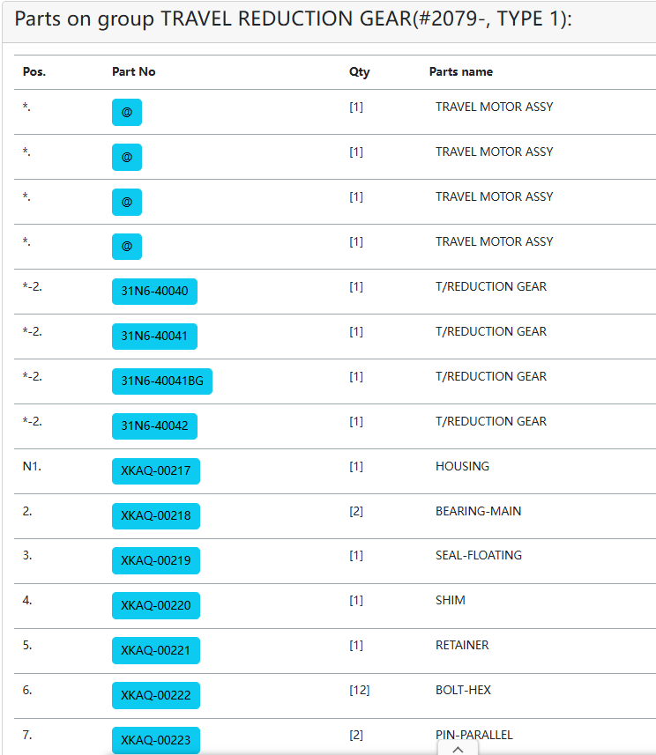This screenshot has width=656, height=755.
Task: Open part number 31N6-40042
Action: (154, 426)
